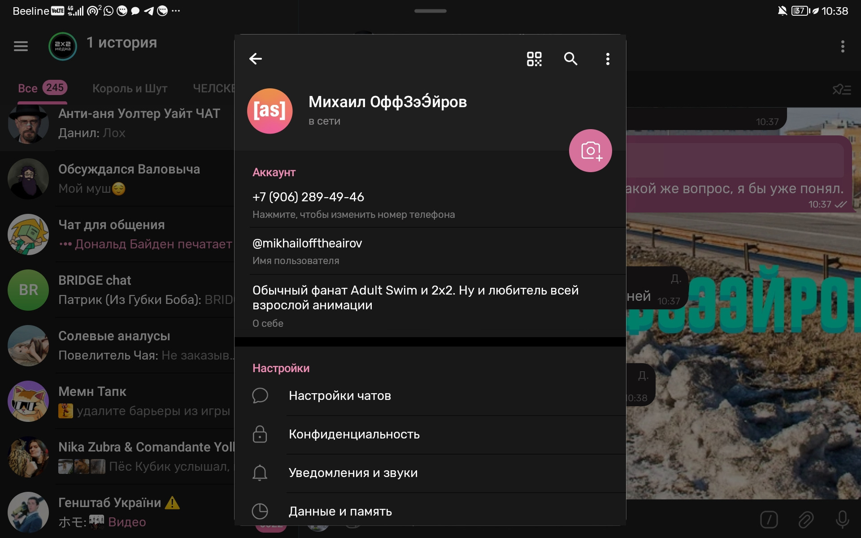Open the hamburger menu in chat list
This screenshot has width=861, height=538.
[21, 46]
